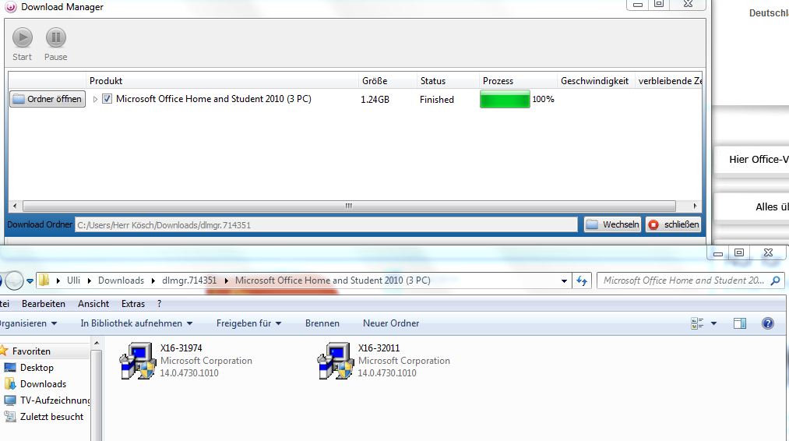The height and width of the screenshot is (441, 789).
Task: Expand arrow after dlmgr.714351 breadcrumb
Action: click(226, 280)
